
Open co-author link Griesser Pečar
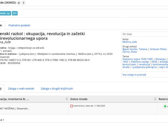pos(159,49)
